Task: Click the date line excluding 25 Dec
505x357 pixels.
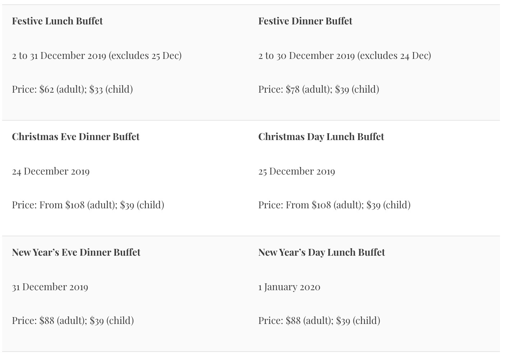Action: [97, 55]
